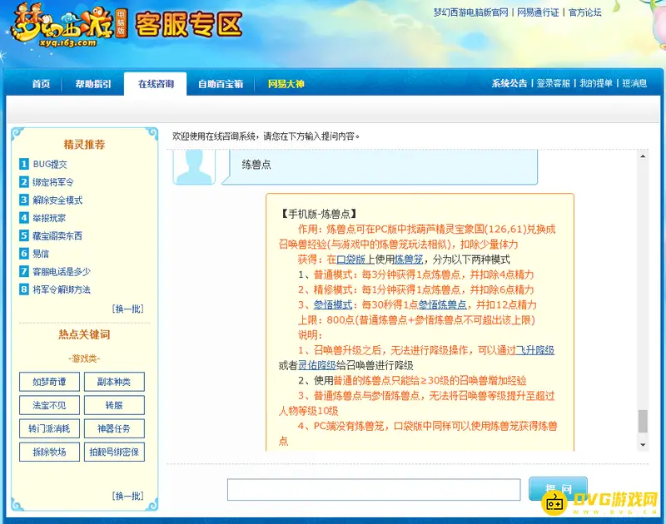Viewport: 666px width, 524px height.
Task: Click the 转门派消耗 keyword button
Action: (x=49, y=428)
